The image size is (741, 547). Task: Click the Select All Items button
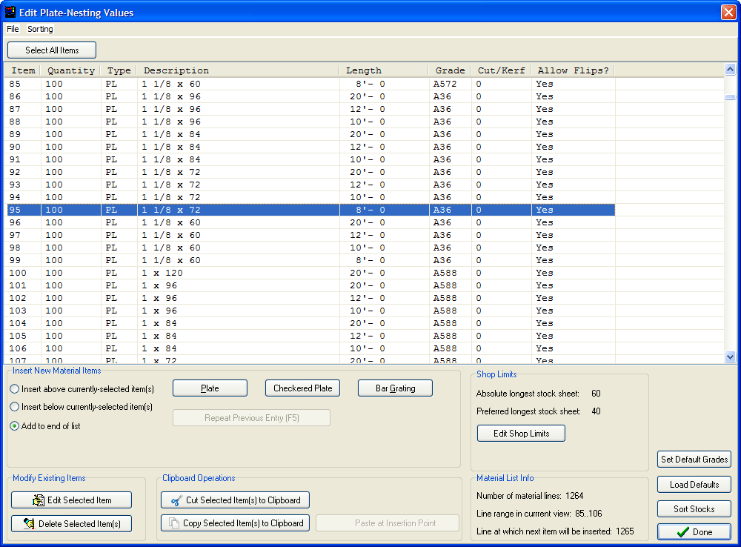pyautogui.click(x=52, y=50)
